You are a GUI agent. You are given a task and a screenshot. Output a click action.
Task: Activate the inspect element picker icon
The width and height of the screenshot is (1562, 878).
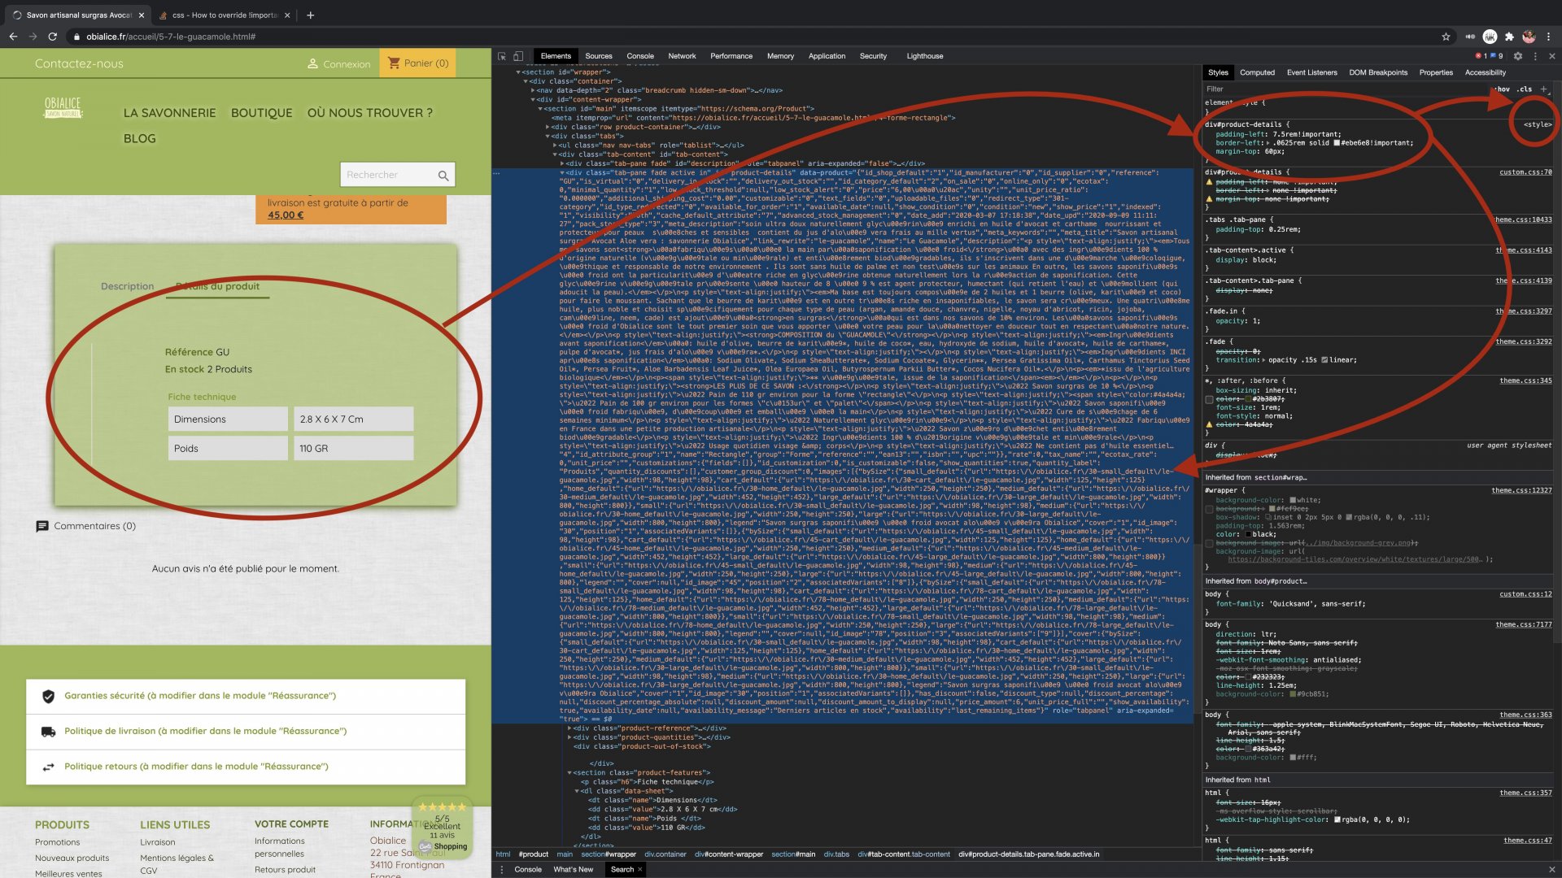click(502, 56)
